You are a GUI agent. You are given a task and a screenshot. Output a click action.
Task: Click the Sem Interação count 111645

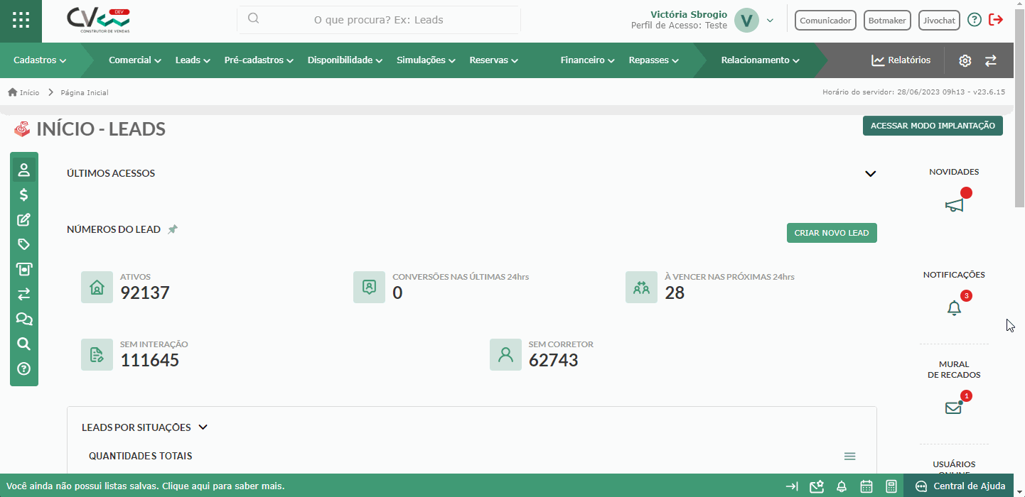coord(150,360)
